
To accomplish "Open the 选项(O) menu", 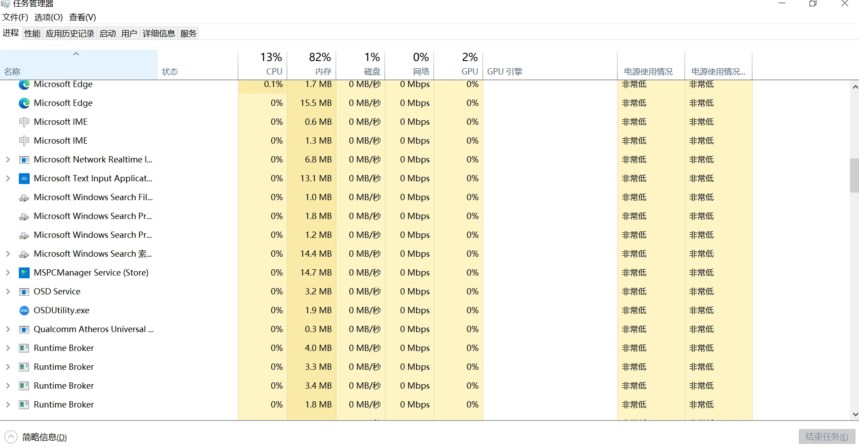I will (x=48, y=18).
